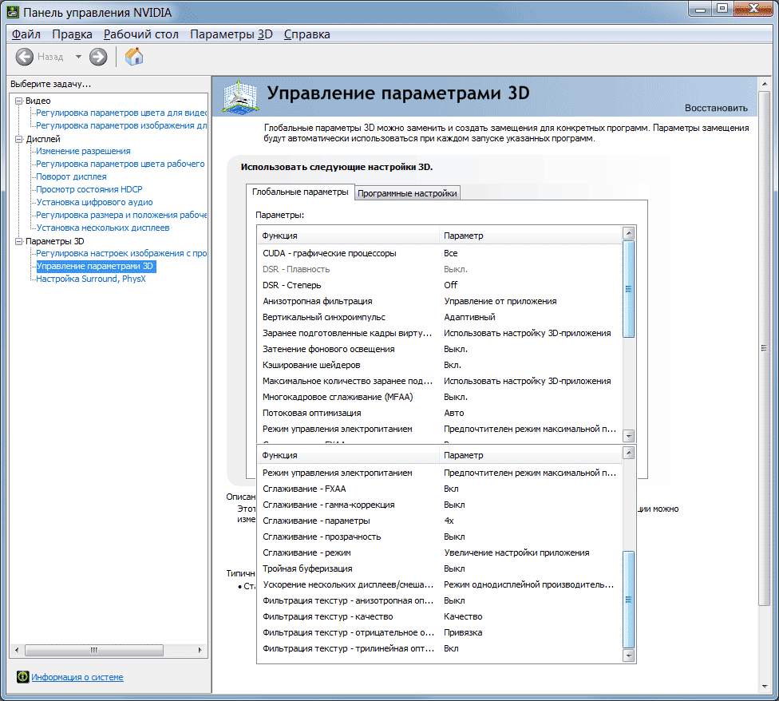Open Поворот дисплея task
Screen dimensions: 779x701
[71, 177]
